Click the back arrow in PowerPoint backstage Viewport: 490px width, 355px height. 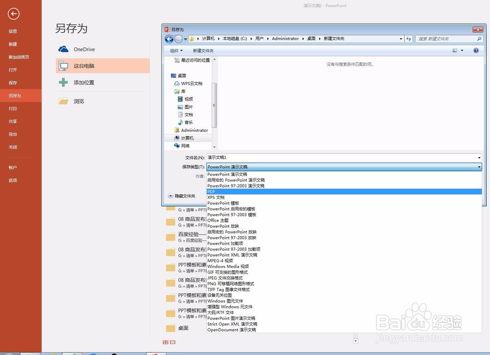(13, 14)
